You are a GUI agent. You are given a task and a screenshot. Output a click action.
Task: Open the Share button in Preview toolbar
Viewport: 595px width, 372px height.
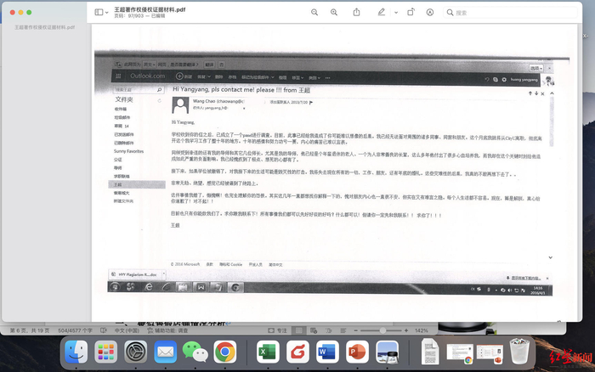(356, 13)
